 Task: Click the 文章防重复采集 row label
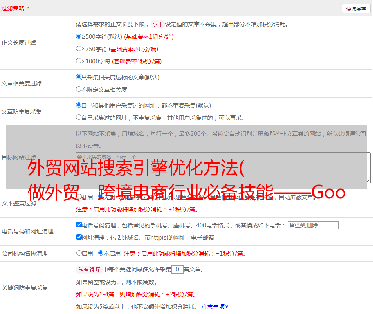point(21,112)
